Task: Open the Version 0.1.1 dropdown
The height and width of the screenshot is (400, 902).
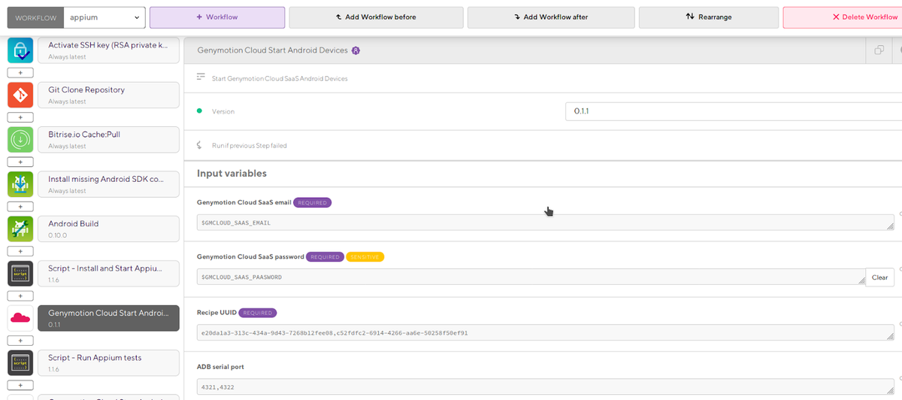Action: pyautogui.click(x=733, y=111)
